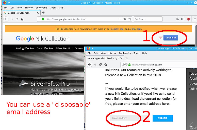This screenshot has width=197, height=130.
Task: Open Bookmarks menu in Google Nik Collection window
Action: (x=41, y=8)
